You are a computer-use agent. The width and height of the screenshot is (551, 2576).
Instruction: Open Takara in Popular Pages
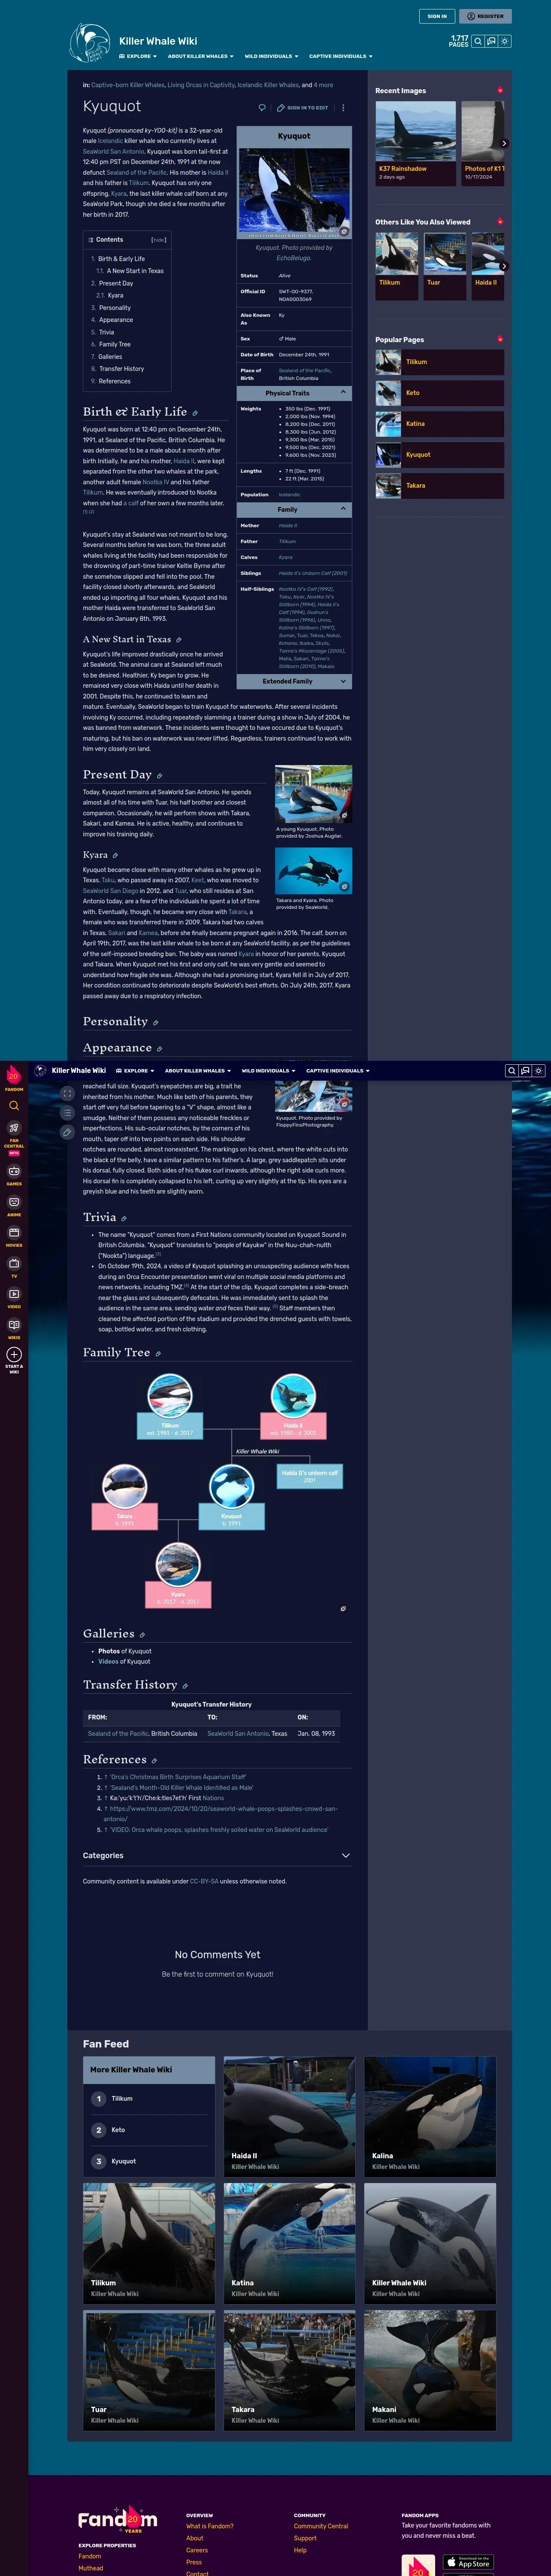point(440,486)
